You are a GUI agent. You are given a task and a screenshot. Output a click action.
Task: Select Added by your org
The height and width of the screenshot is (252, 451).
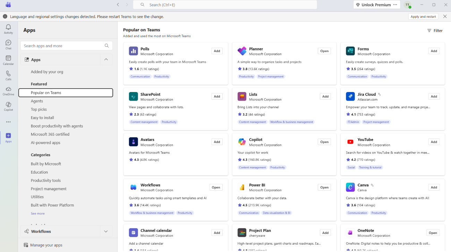tap(47, 72)
